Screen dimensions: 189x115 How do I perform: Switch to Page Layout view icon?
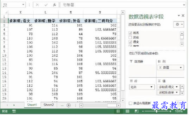tap(127, 111)
